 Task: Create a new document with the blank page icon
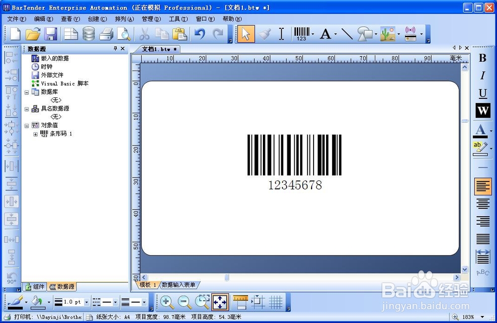pyautogui.click(x=15, y=34)
